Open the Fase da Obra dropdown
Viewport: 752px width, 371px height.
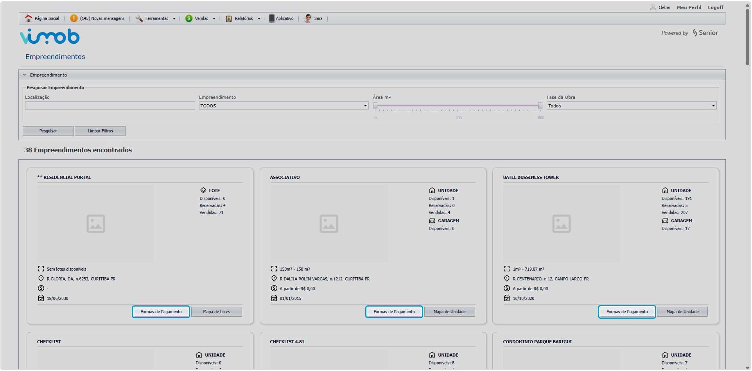(631, 106)
